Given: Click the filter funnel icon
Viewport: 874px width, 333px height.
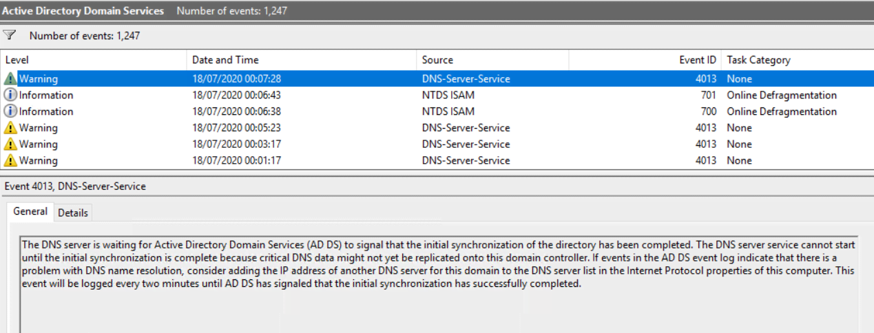Looking at the screenshot, I should 10,35.
